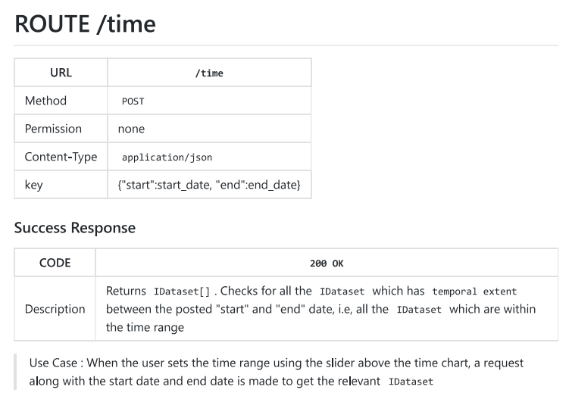569x396 pixels.
Task: Select the URL header cell
Action: 61,73
